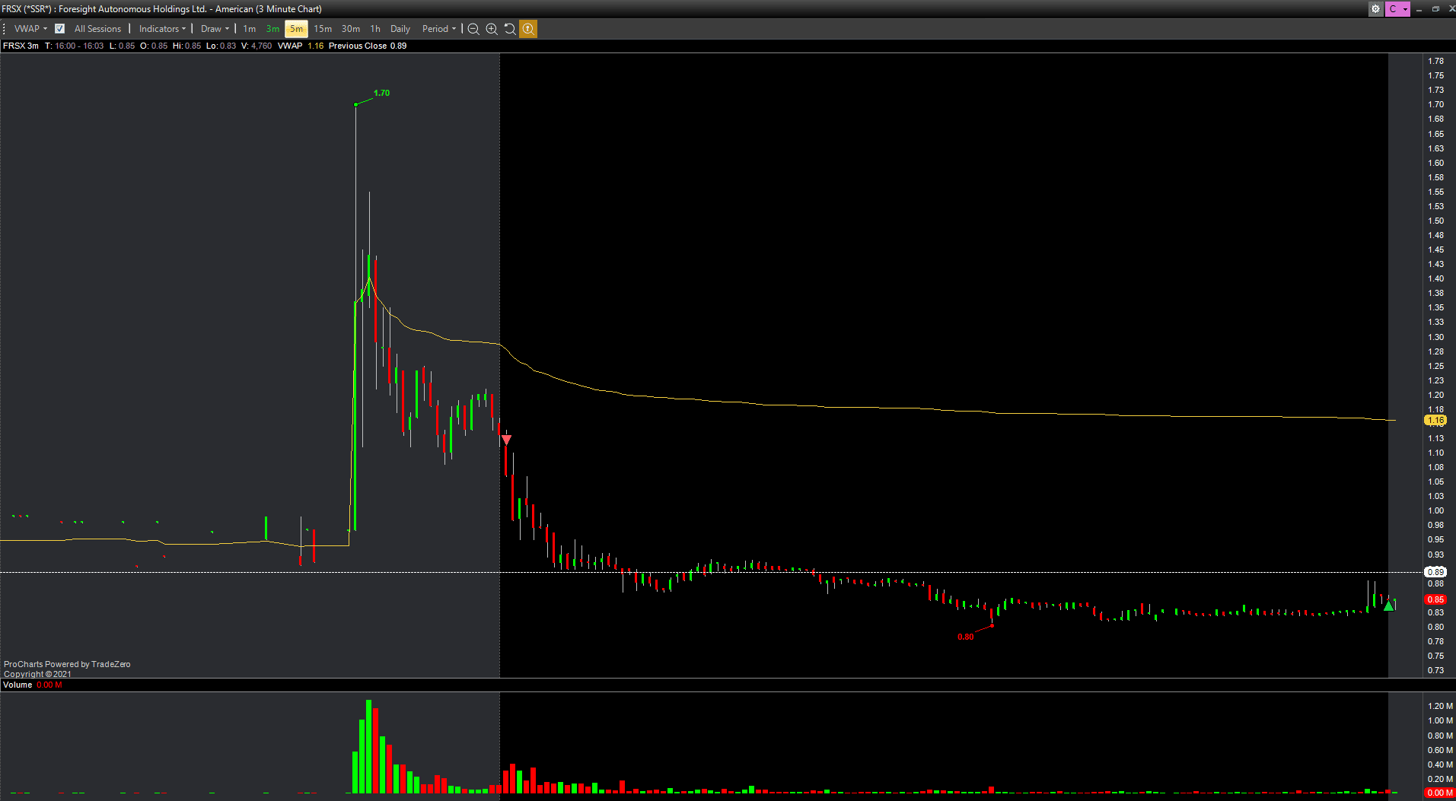Toggle the VWAP enable checkbox

click(x=59, y=29)
